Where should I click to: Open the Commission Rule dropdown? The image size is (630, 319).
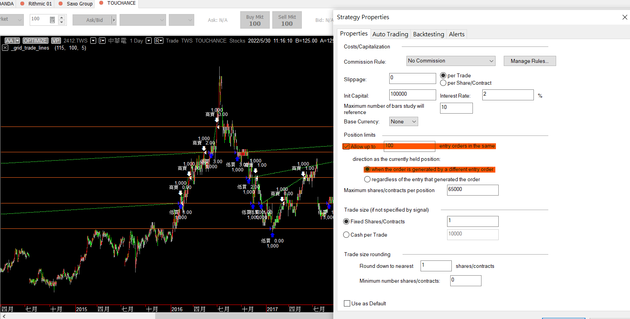[451, 61]
